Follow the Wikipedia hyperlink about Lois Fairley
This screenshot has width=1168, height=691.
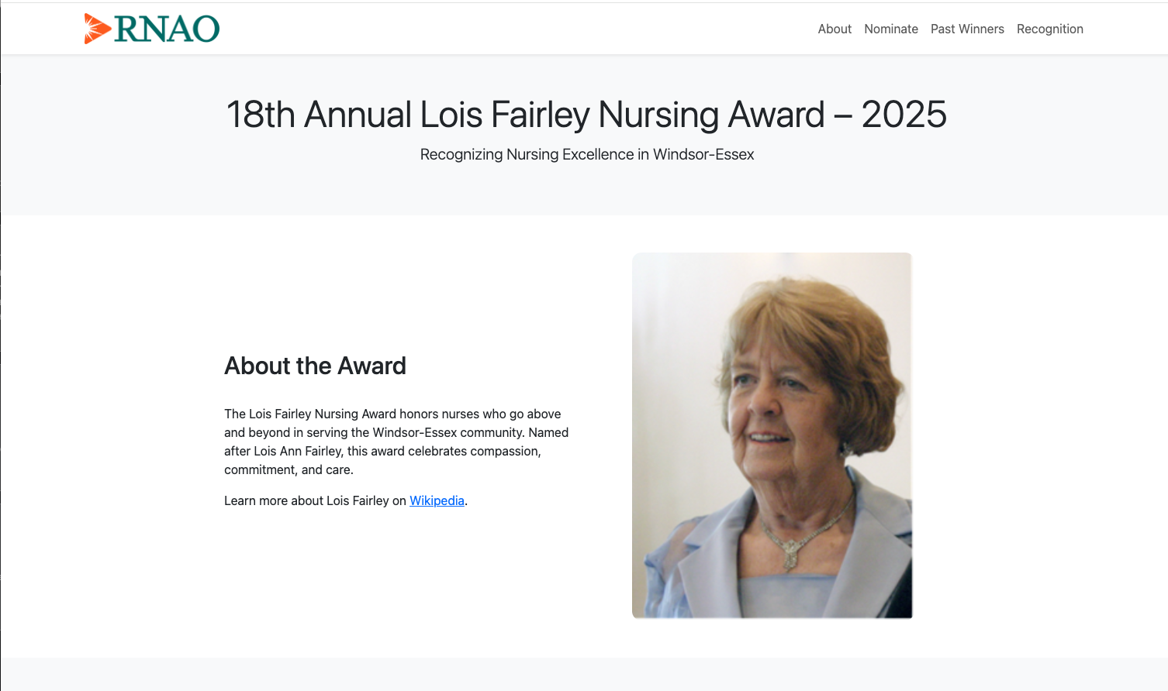[436, 500]
